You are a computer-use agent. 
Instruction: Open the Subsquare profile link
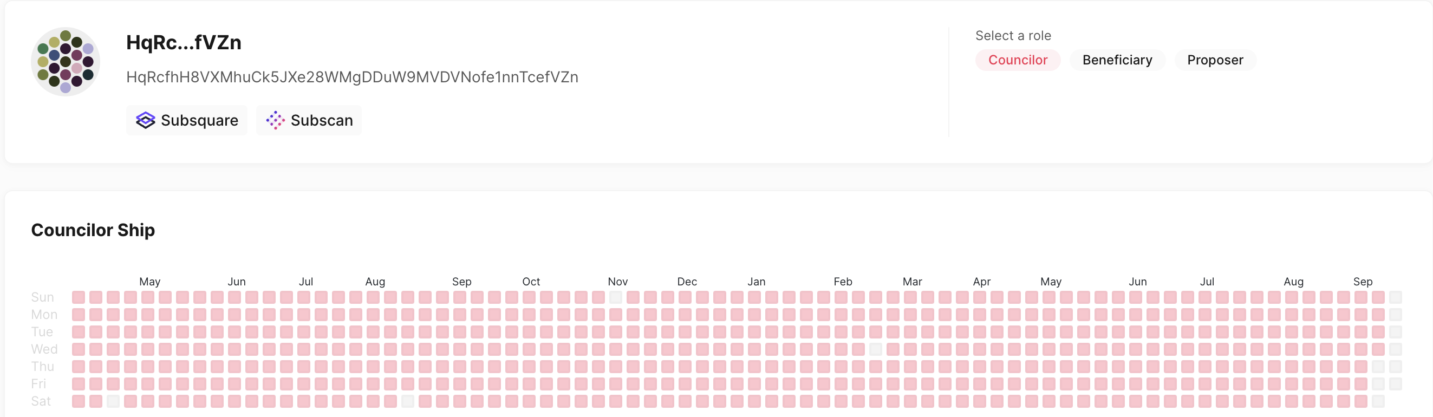coord(186,120)
